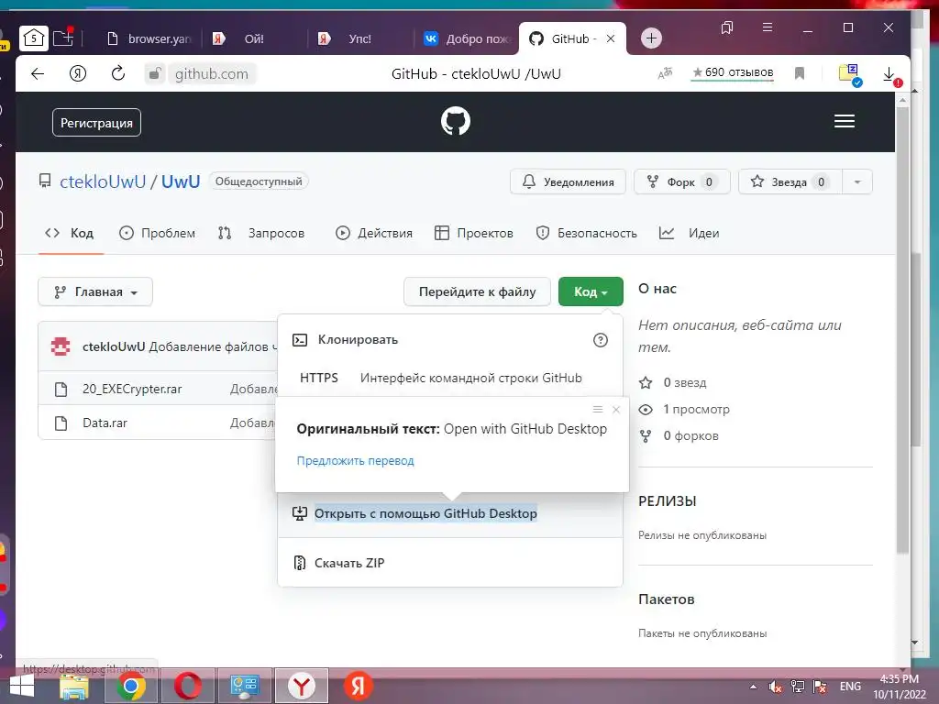Open the Действия tab

tap(374, 234)
